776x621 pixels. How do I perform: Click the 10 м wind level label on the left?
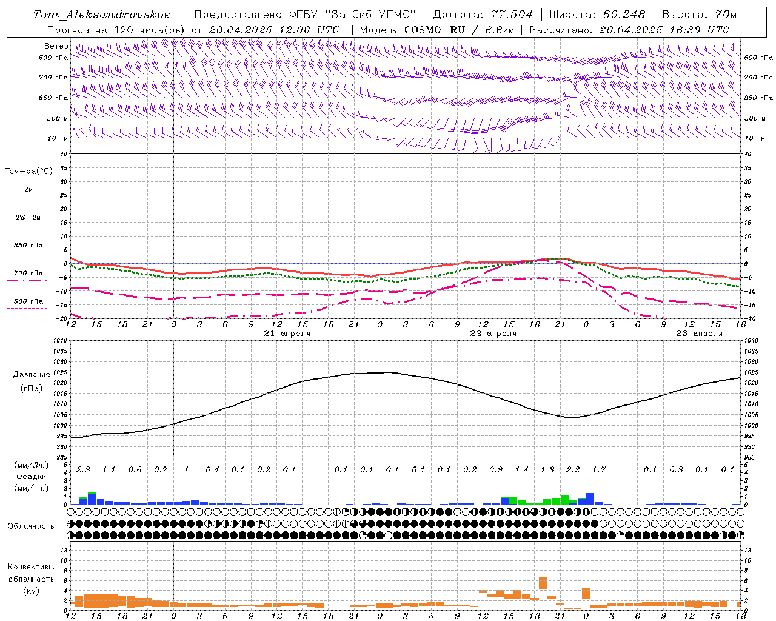(x=57, y=138)
